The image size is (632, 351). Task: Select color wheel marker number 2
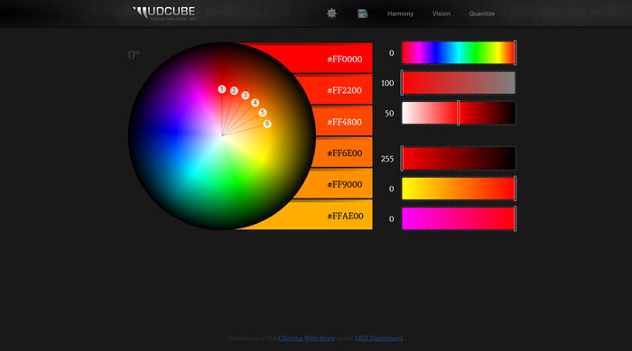234,91
